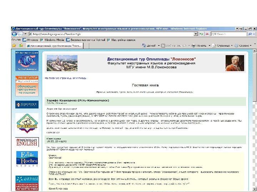Click the vertical scrollbar down arrow
The width and height of the screenshot is (257, 192).
click(x=255, y=189)
